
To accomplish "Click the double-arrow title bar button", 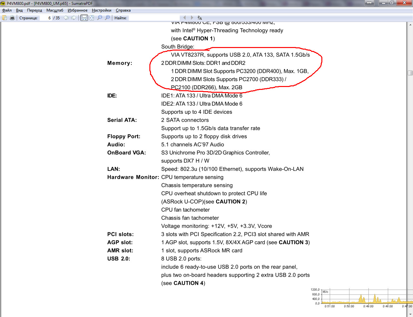I will pos(369,3).
